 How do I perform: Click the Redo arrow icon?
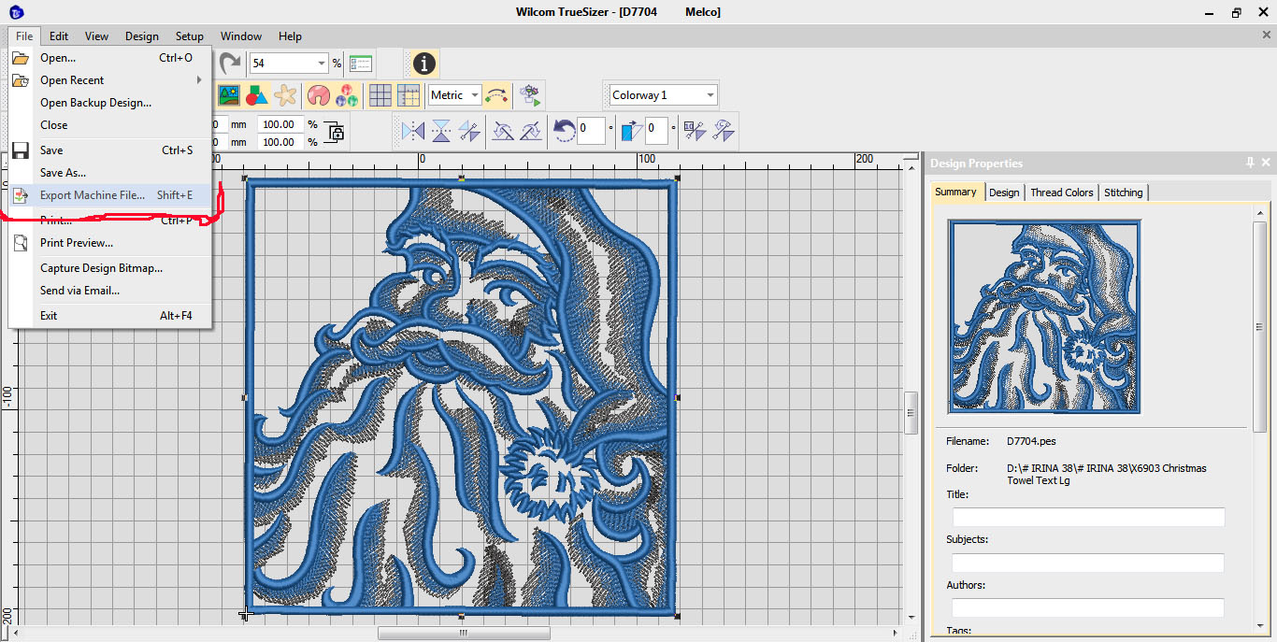coord(229,64)
